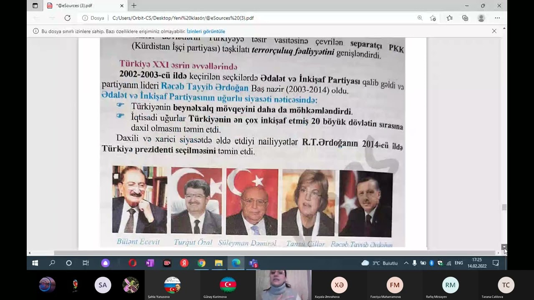Open the taskbar search
534x300 pixels.
pos(52,263)
